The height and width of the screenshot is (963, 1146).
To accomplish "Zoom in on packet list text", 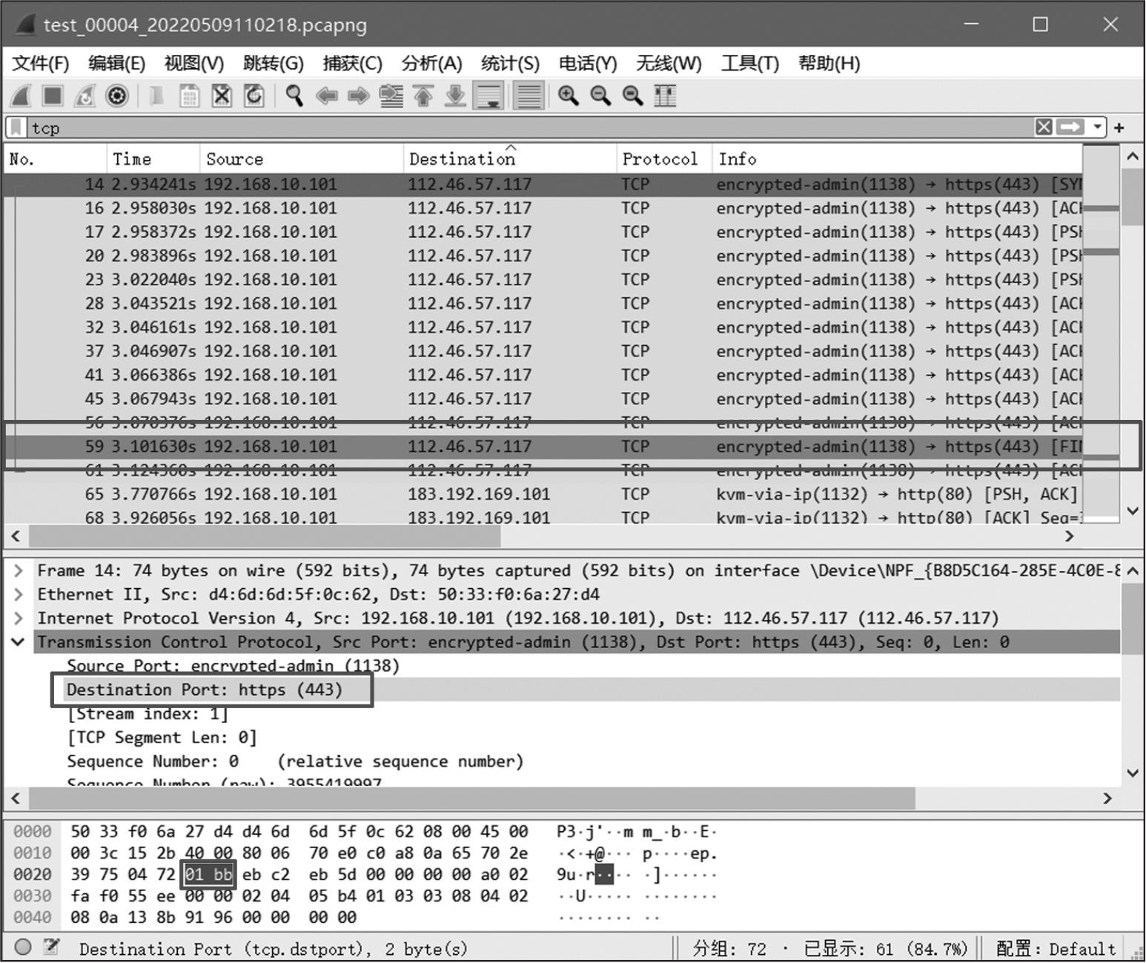I will click(568, 96).
